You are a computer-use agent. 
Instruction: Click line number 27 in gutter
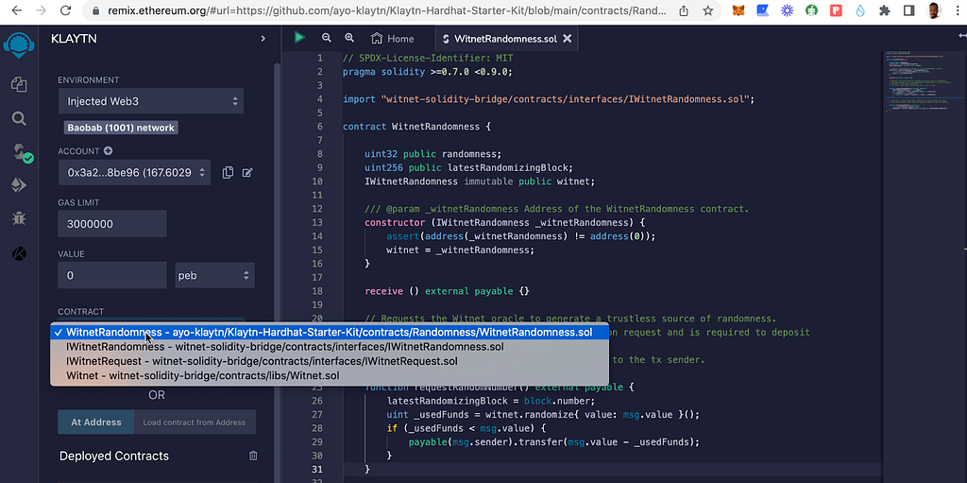[317, 414]
